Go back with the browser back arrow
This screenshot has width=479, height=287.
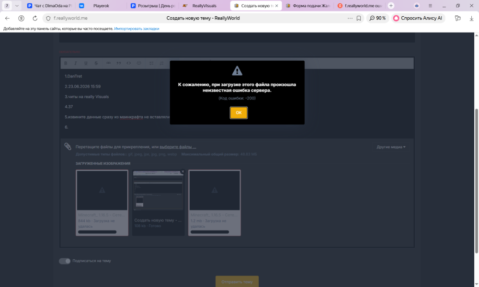click(x=7, y=18)
